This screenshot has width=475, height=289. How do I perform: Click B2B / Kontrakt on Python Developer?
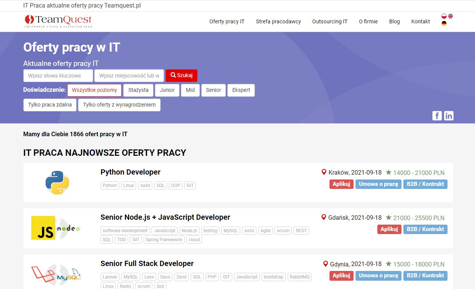click(425, 184)
